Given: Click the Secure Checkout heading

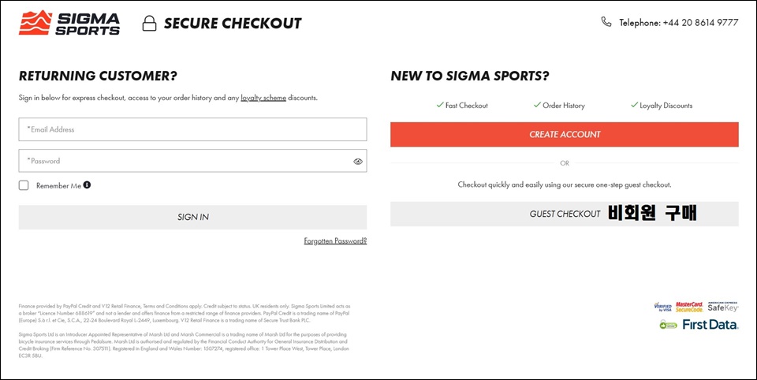Looking at the screenshot, I should [x=233, y=23].
